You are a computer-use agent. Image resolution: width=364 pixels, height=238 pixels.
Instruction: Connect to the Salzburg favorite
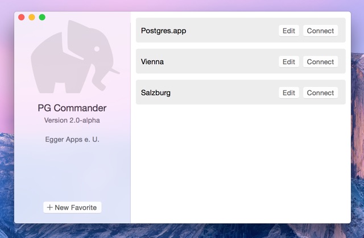(320, 93)
